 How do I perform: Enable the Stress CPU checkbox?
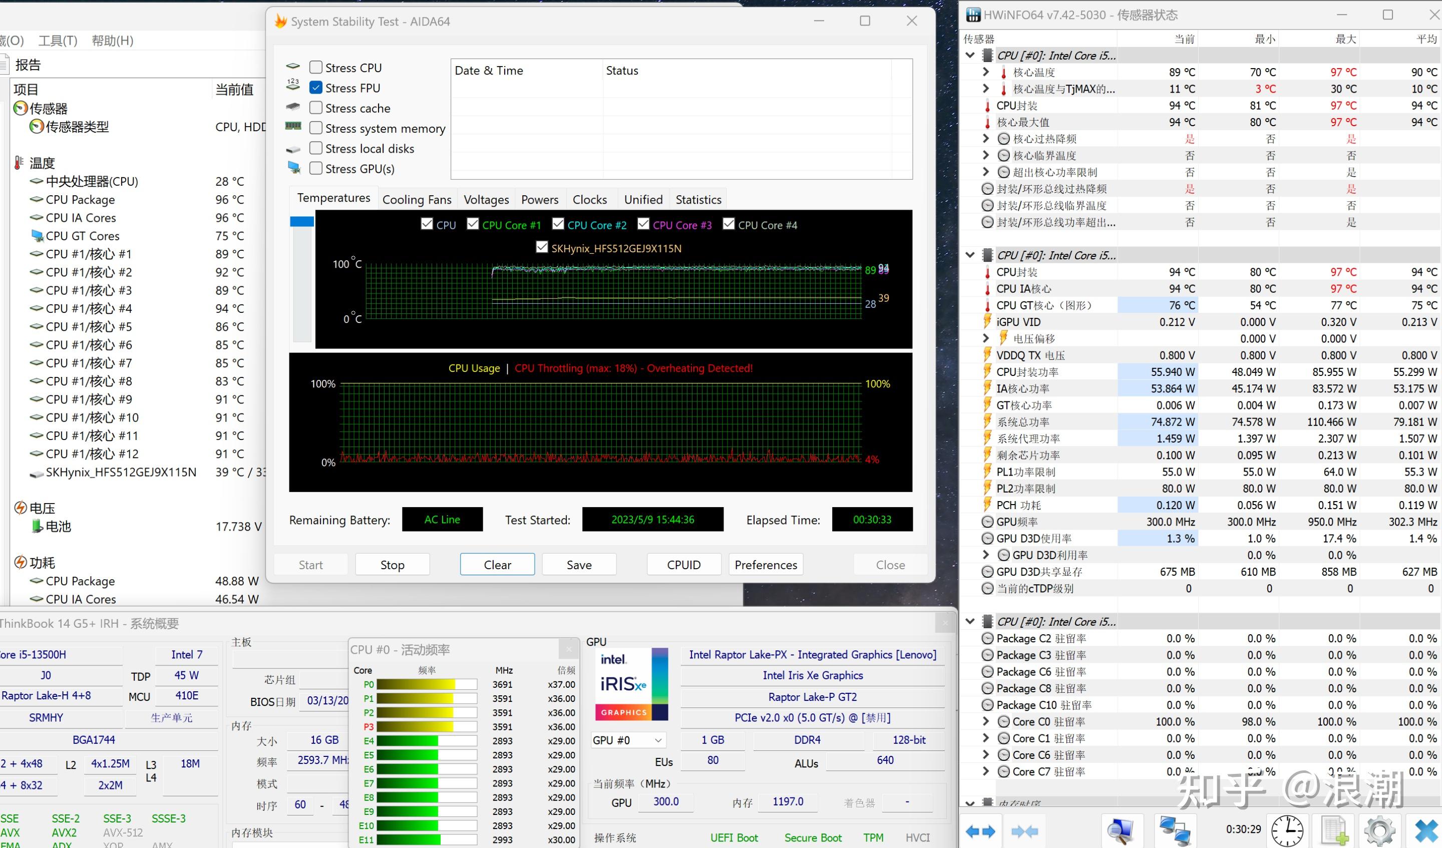pos(315,68)
